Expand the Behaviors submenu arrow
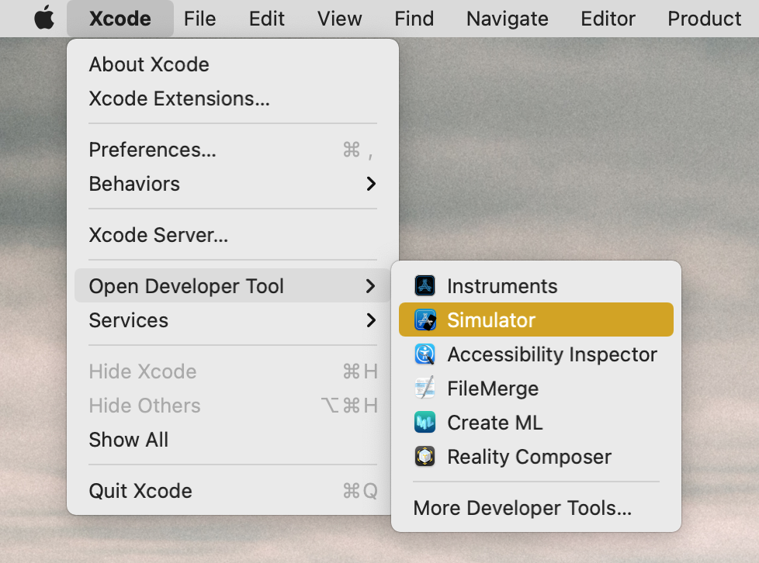The height and width of the screenshot is (563, 759). pos(371,184)
